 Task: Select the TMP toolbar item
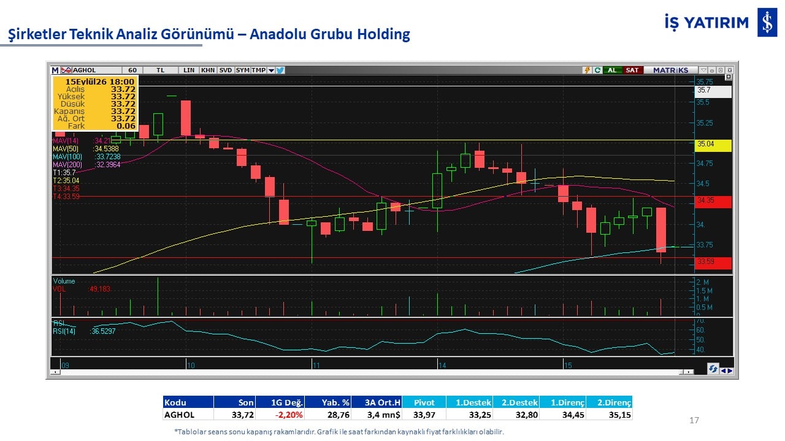coord(258,70)
